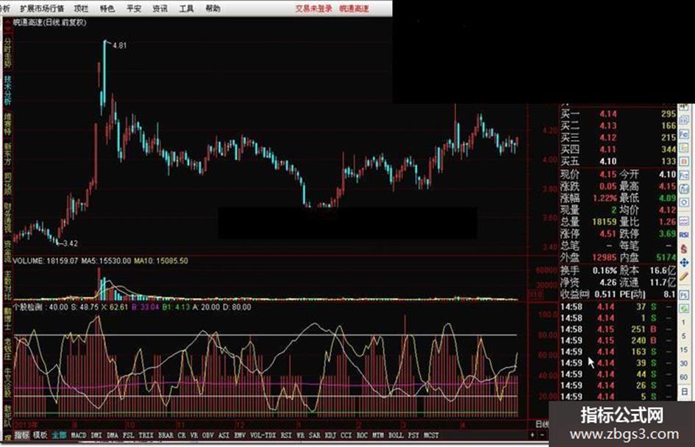Switch indicator to DMI
The image size is (695, 447).
(x=96, y=435)
